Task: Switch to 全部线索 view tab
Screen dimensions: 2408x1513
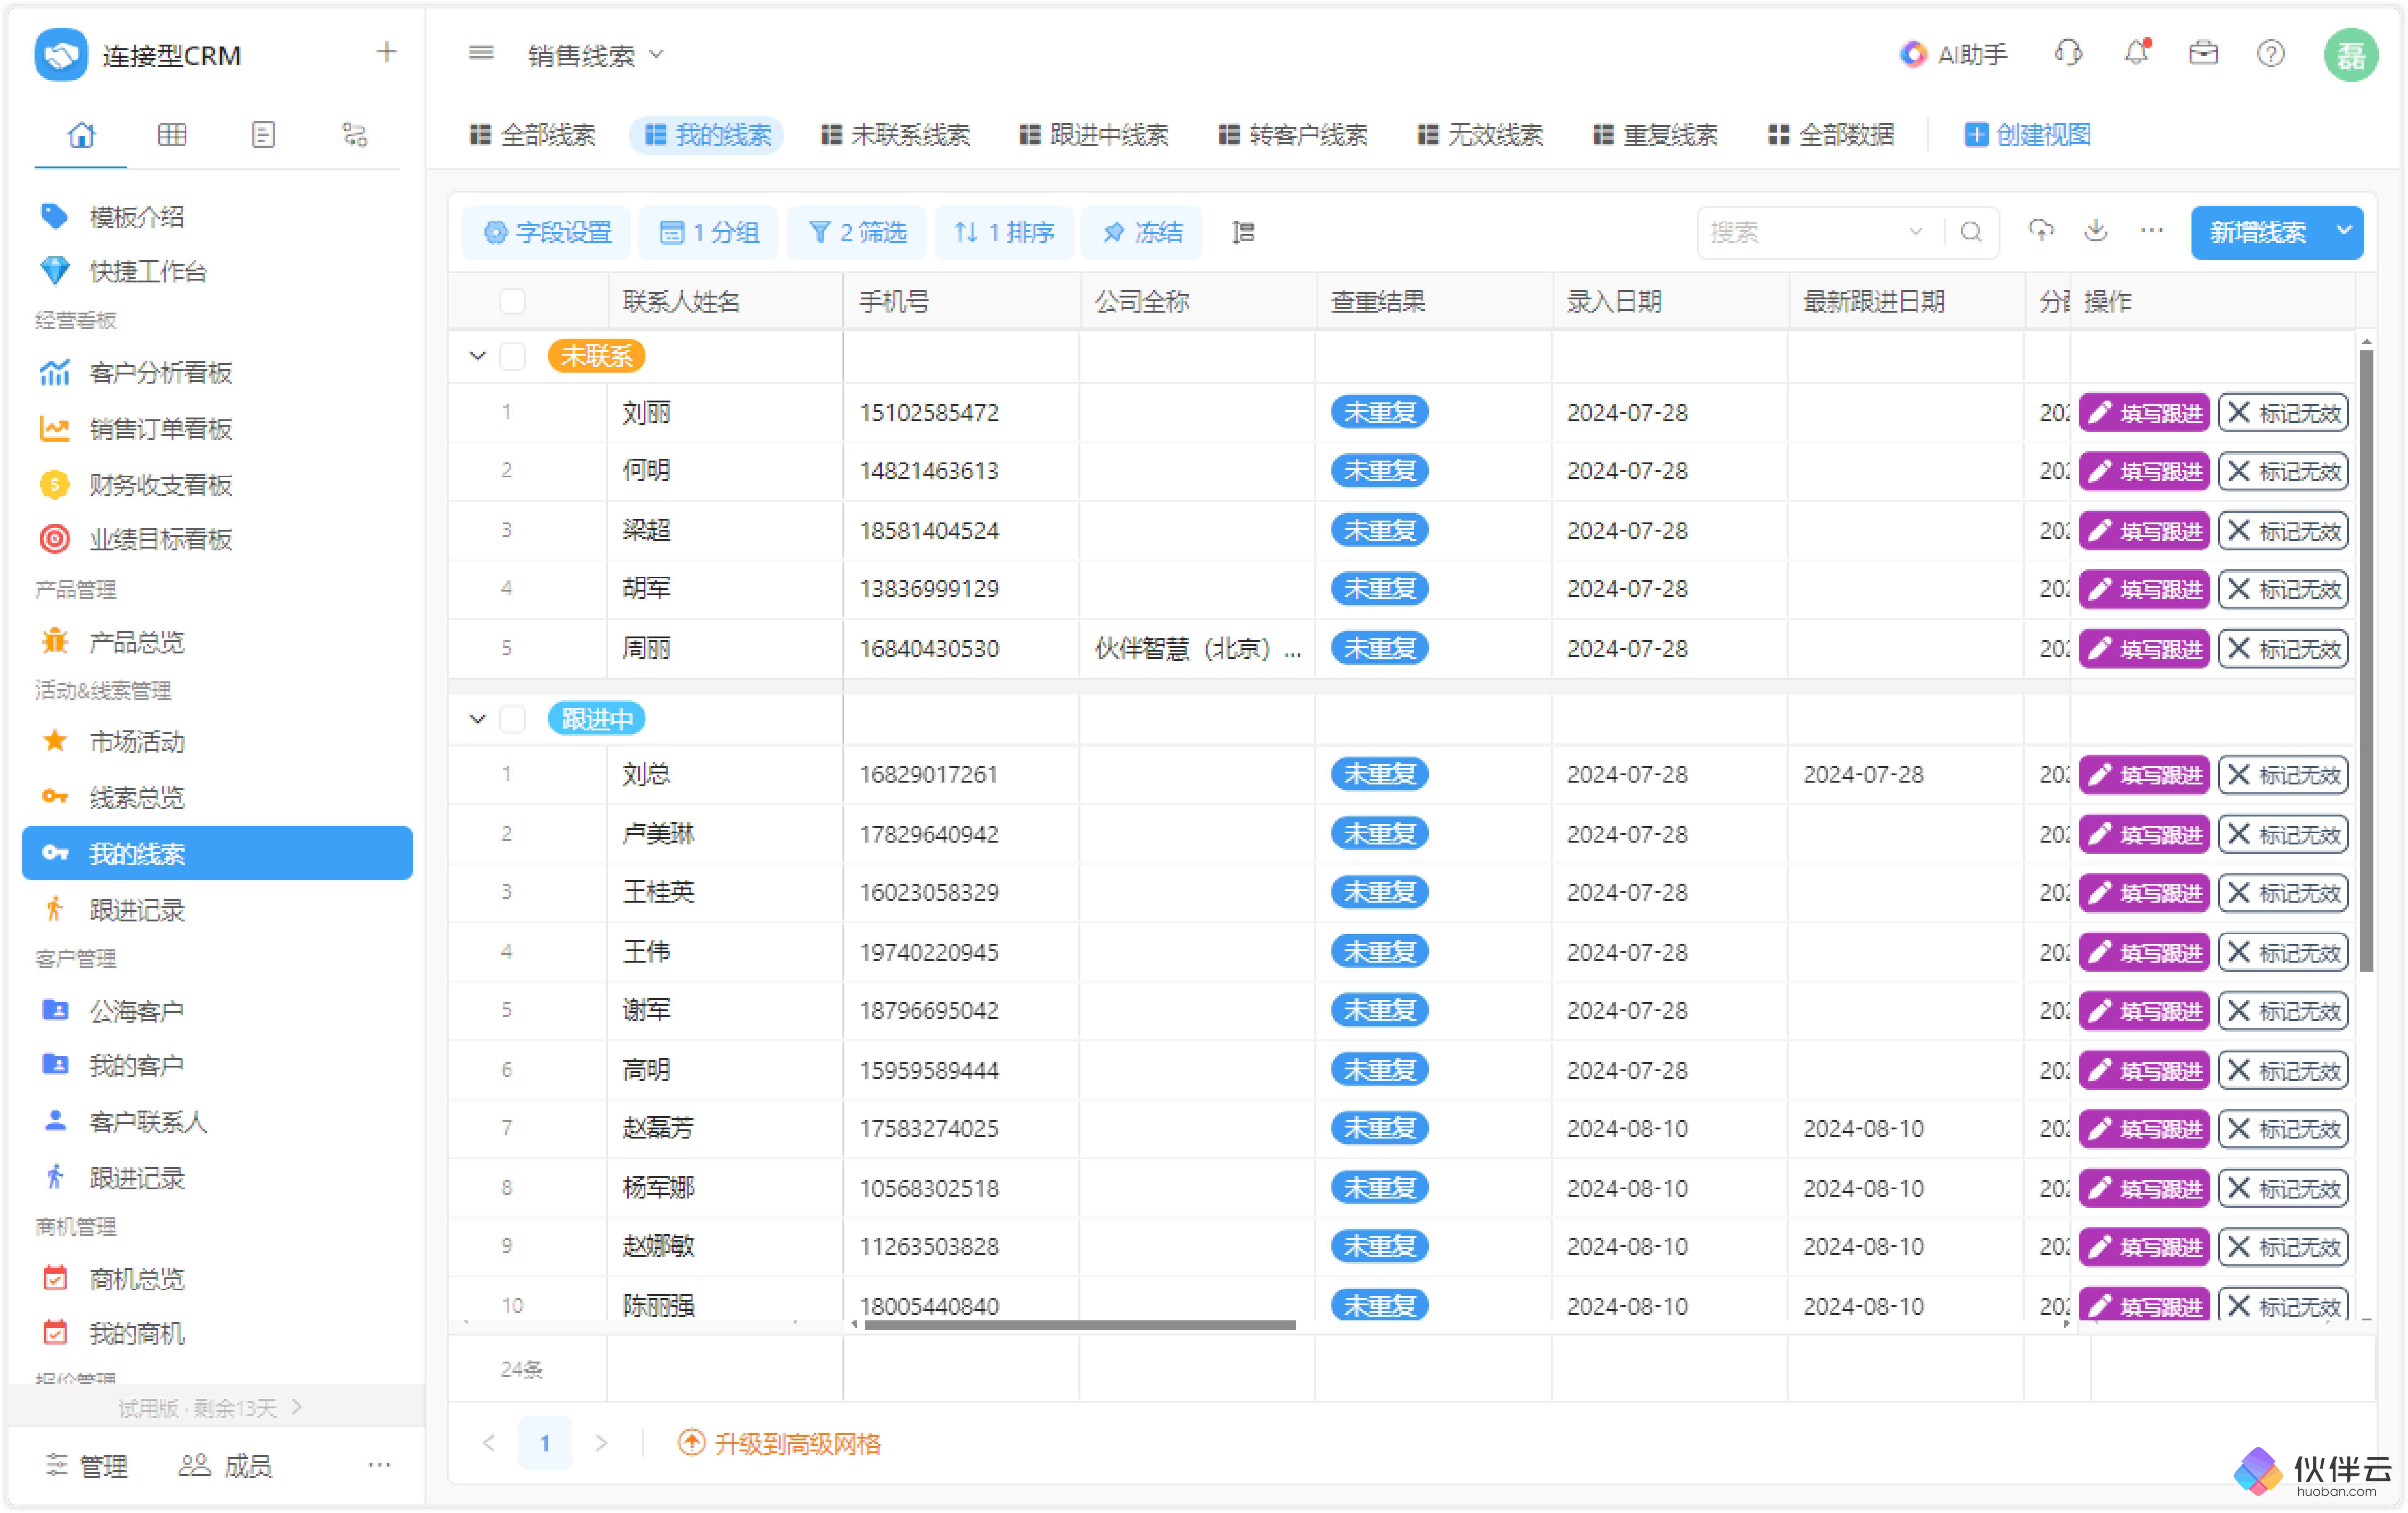Action: pos(532,135)
